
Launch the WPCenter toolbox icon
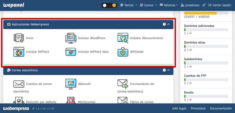(123, 52)
